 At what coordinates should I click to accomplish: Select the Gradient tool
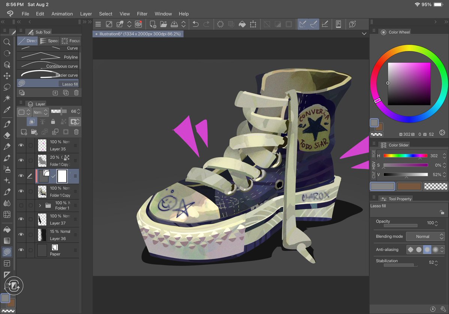click(x=7, y=241)
